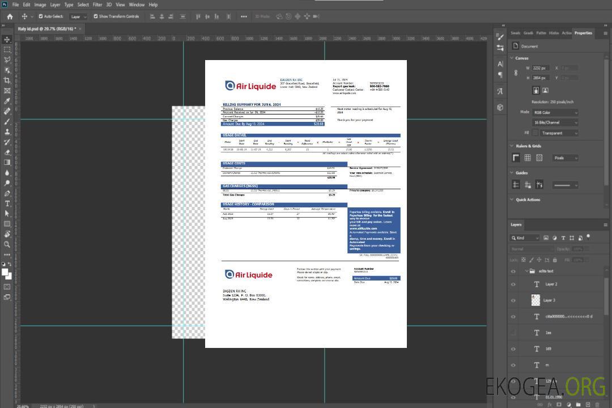Select the Eyedropper tool

[7, 101]
